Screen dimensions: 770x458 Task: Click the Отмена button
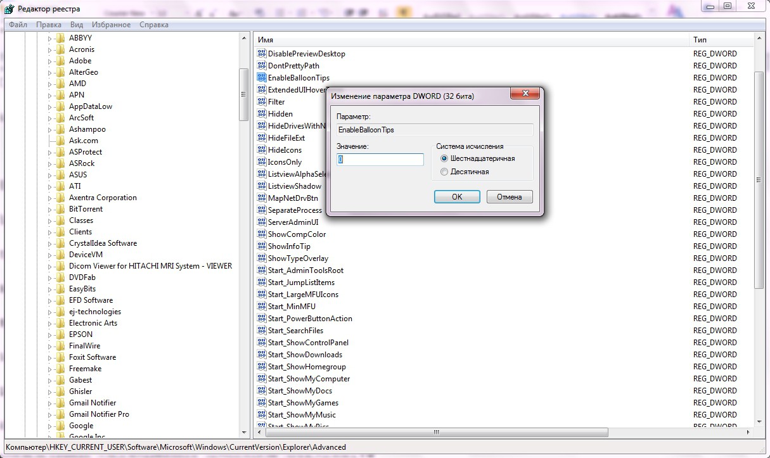coord(509,197)
